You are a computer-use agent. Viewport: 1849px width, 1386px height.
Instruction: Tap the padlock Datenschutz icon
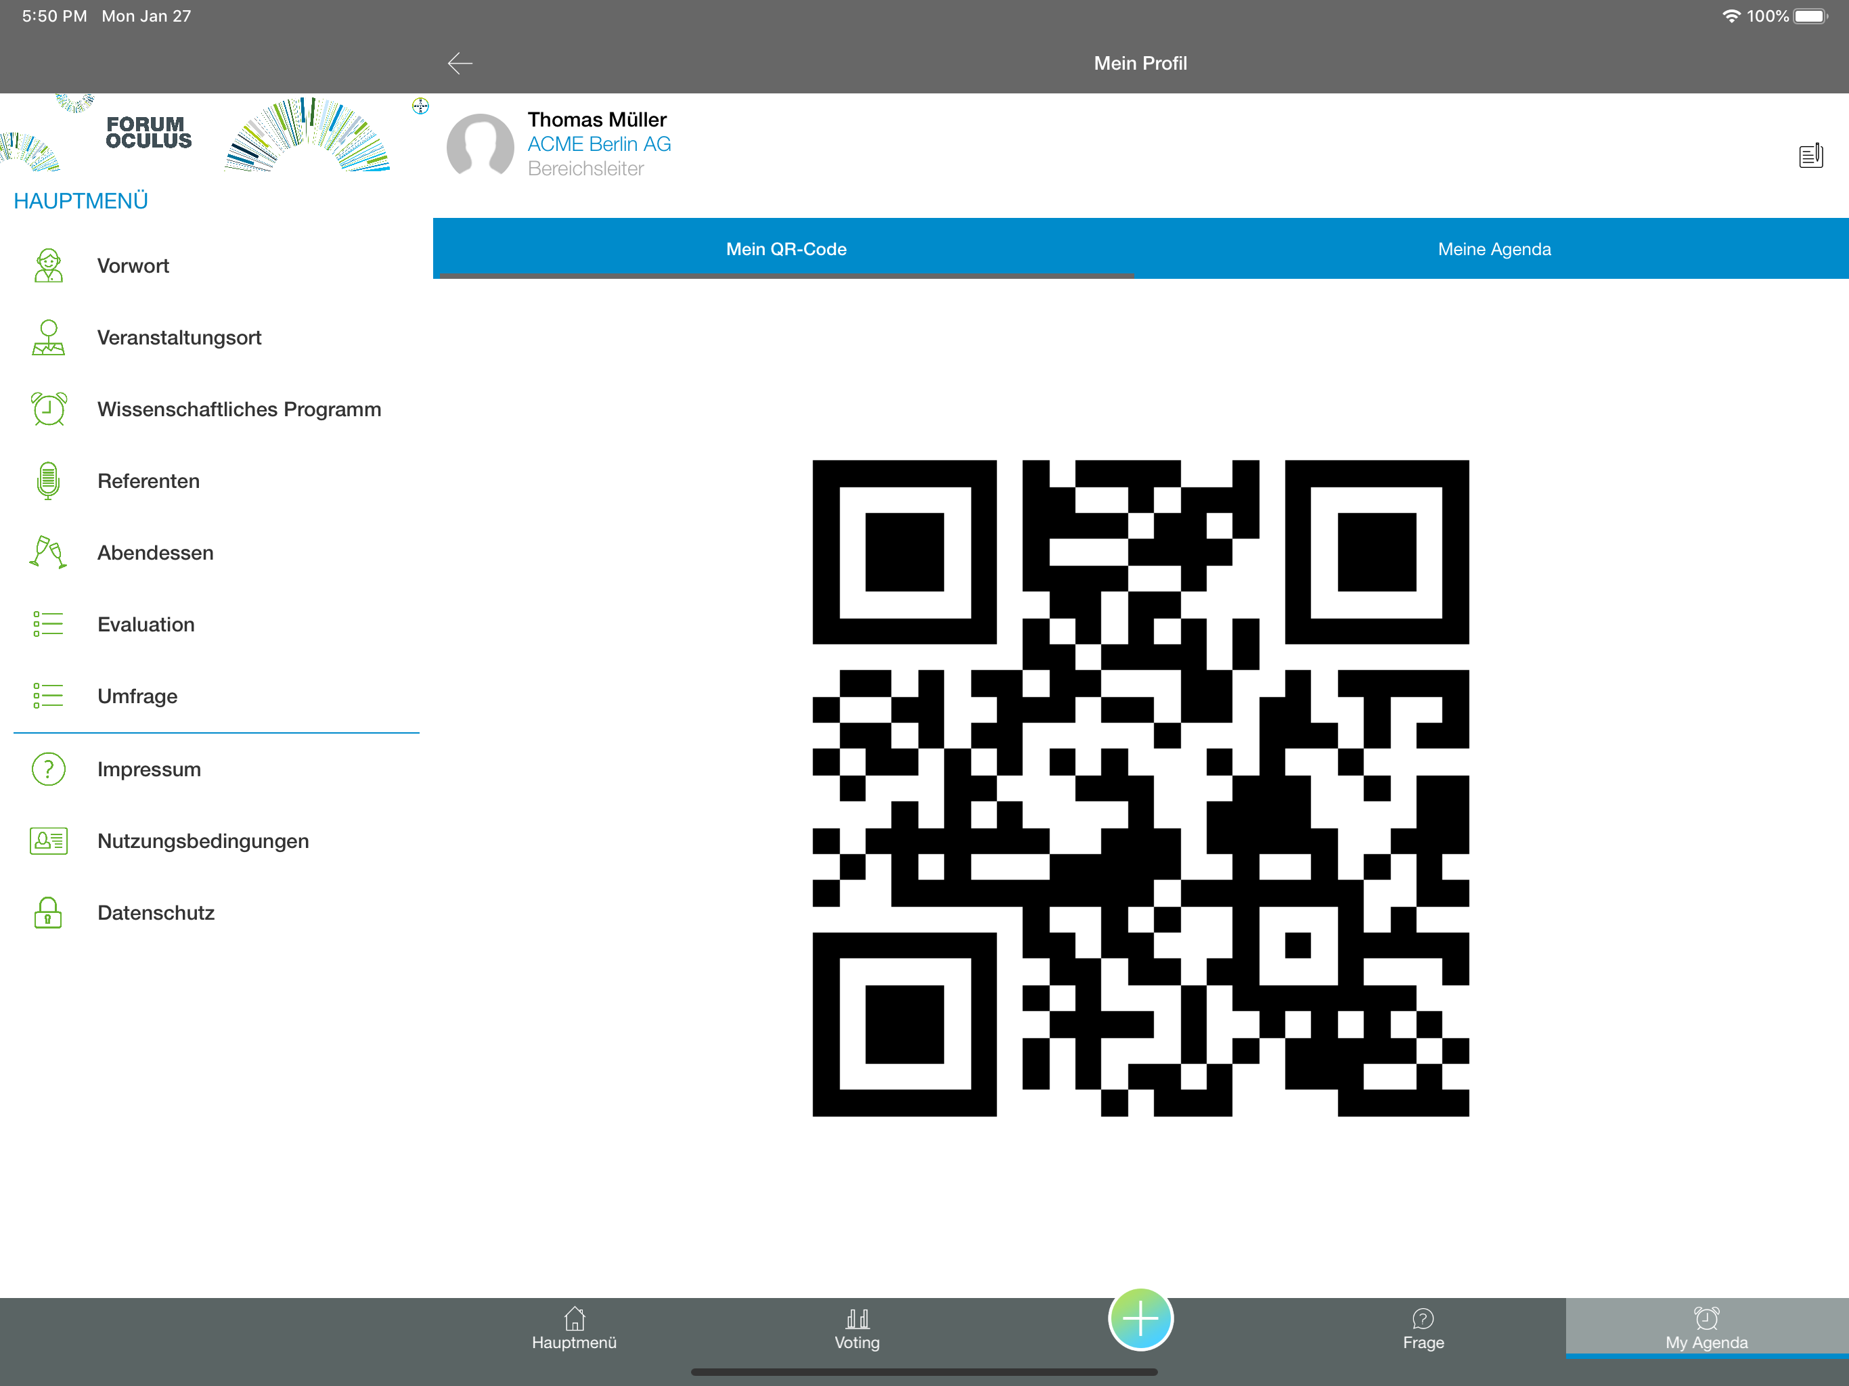pos(49,913)
